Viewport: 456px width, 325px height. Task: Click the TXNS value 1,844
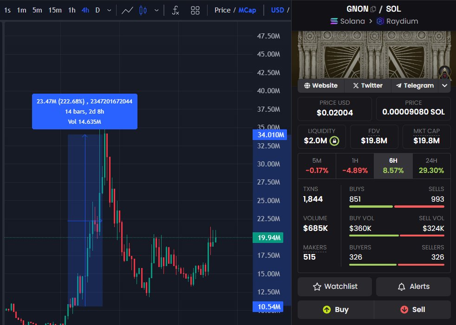click(x=313, y=199)
